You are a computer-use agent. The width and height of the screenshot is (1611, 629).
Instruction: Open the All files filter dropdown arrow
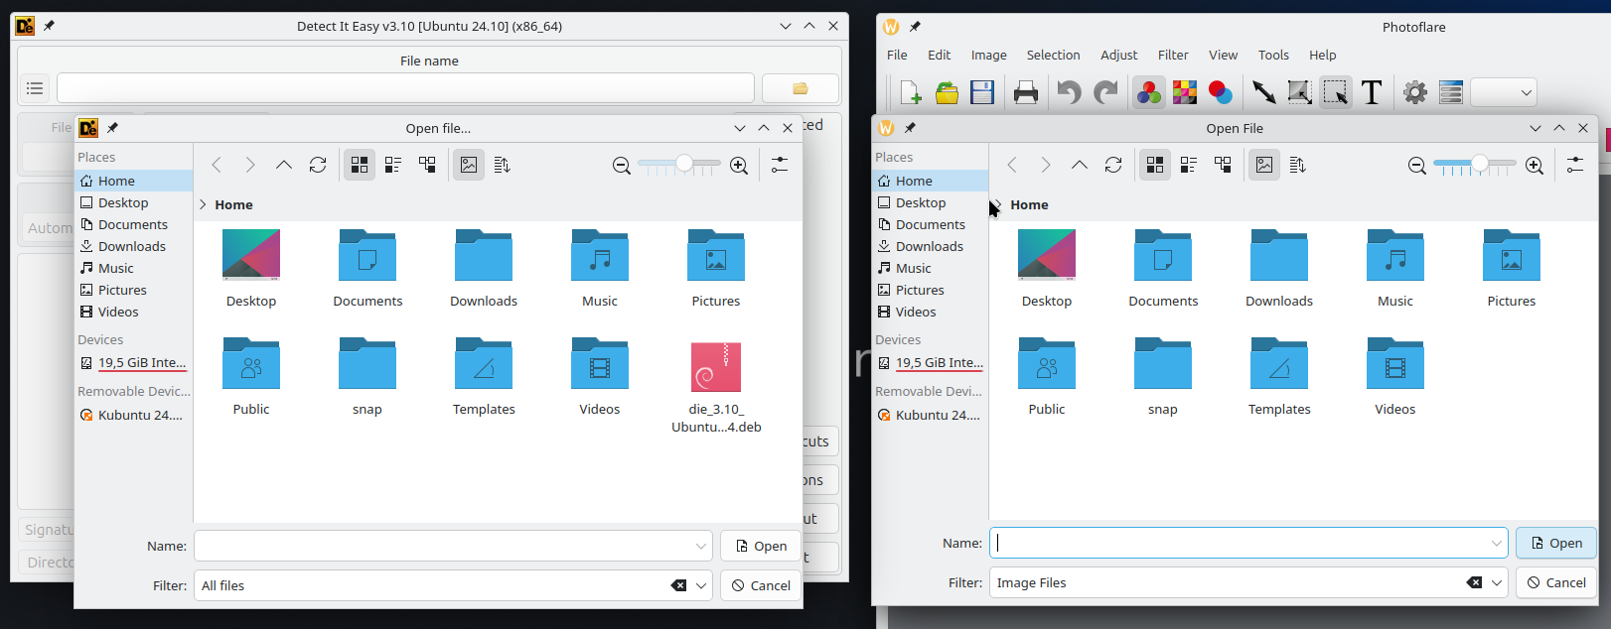pos(701,585)
